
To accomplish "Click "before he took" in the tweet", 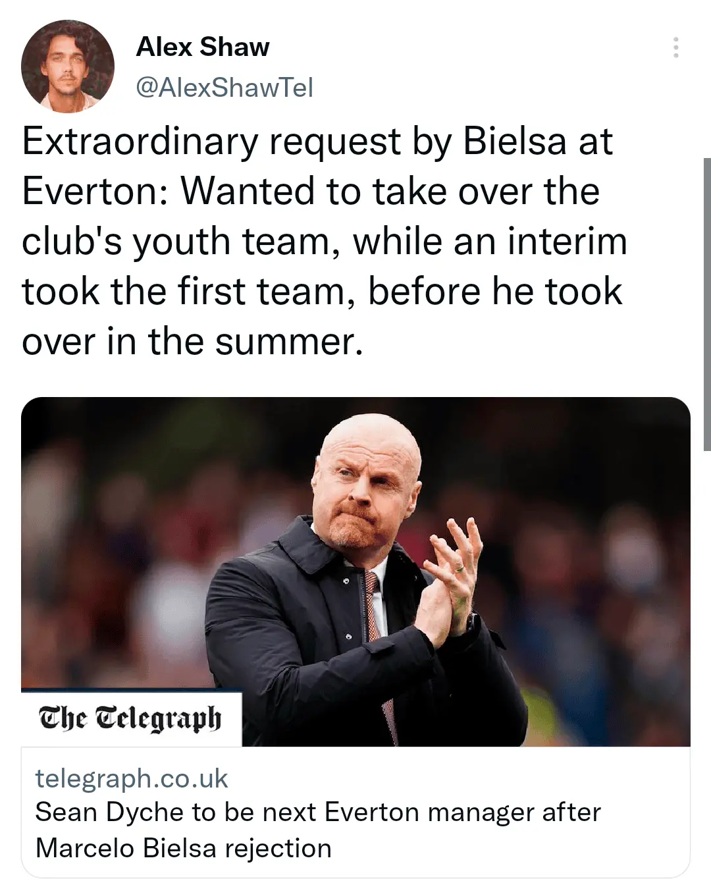I will coord(495,292).
